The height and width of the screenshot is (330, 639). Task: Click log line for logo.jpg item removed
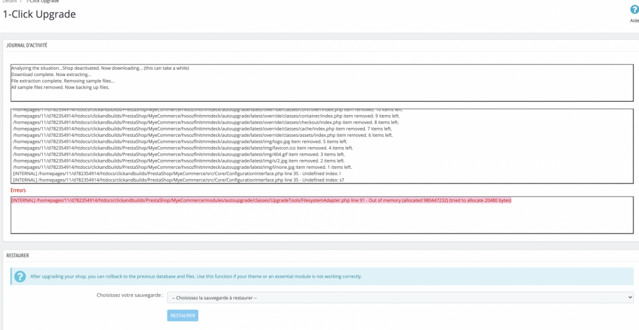point(180,141)
